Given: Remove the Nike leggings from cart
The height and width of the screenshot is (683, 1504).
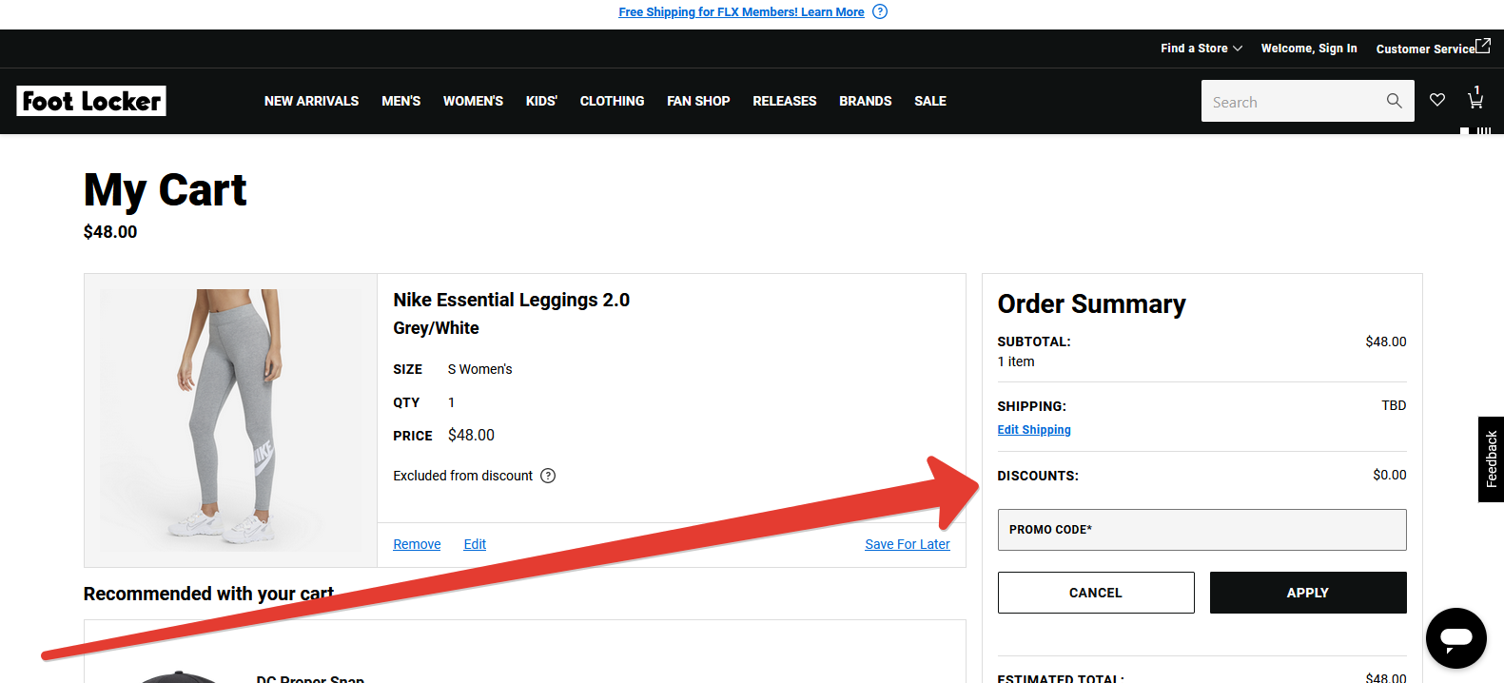Looking at the screenshot, I should pos(417,544).
